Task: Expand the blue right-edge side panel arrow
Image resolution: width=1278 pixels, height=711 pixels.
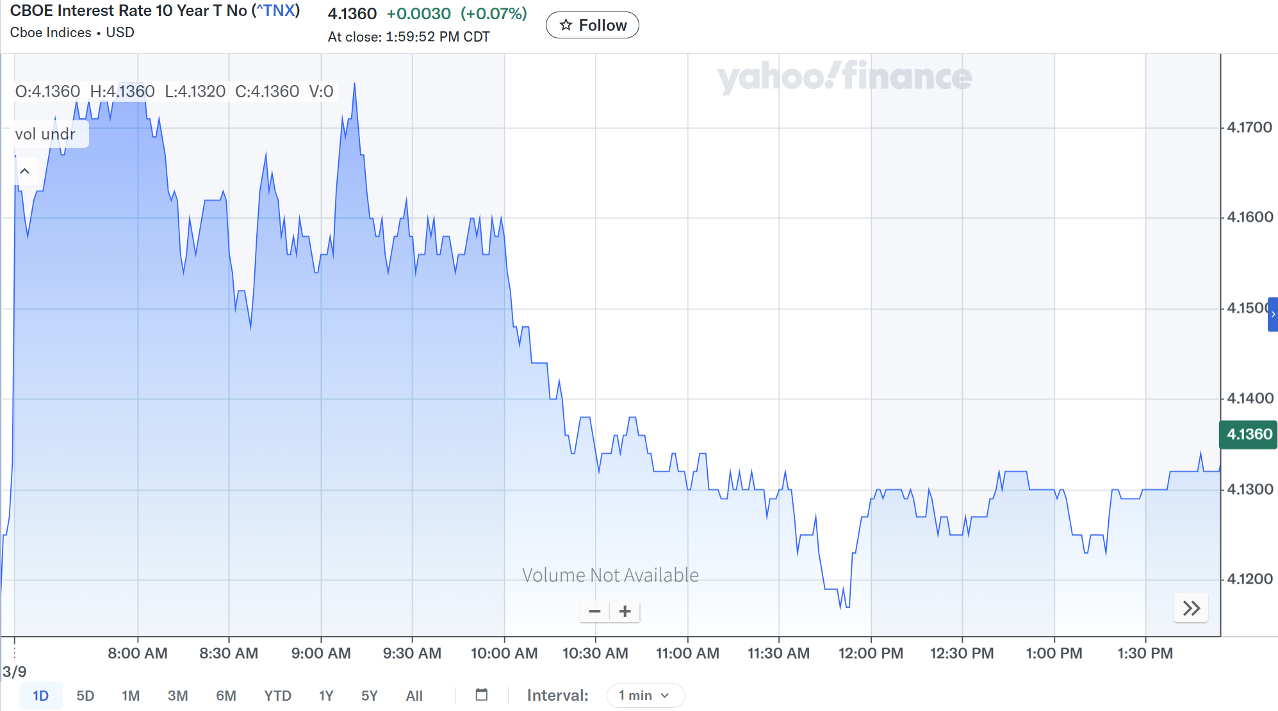Action: [x=1273, y=314]
